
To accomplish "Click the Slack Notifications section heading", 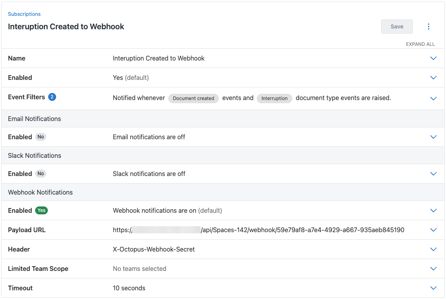I will coord(34,155).
